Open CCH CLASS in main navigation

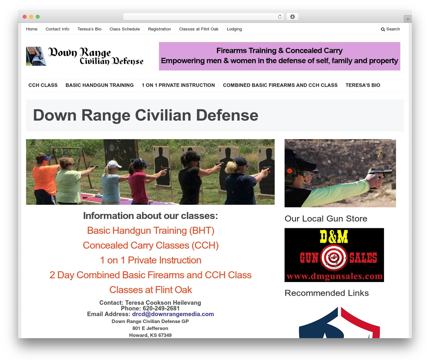point(43,85)
